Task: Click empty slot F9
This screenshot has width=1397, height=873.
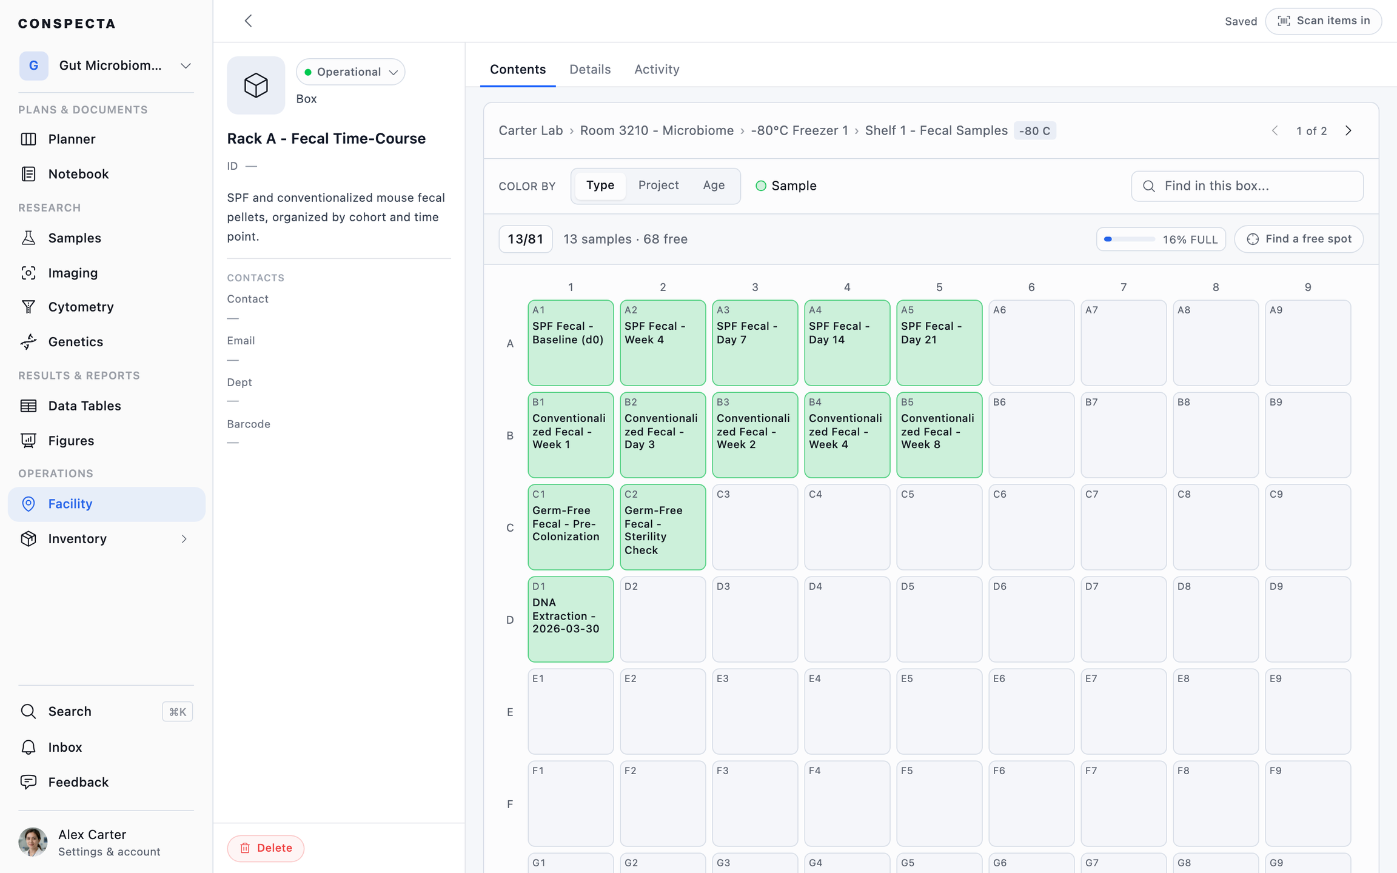Action: coord(1308,804)
